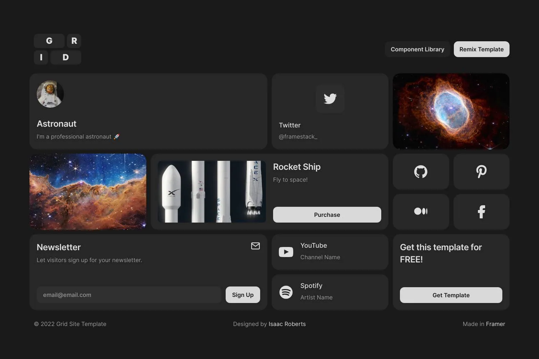Open the Isaac Roberts designer link

[x=287, y=324]
